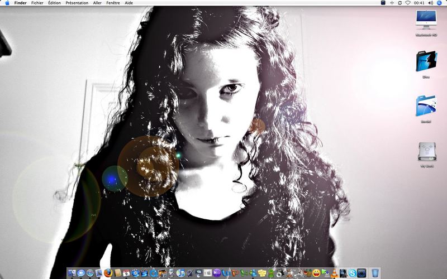Open the Apple menu
Image resolution: width=447 pixels, height=279 pixels.
click(7, 3)
